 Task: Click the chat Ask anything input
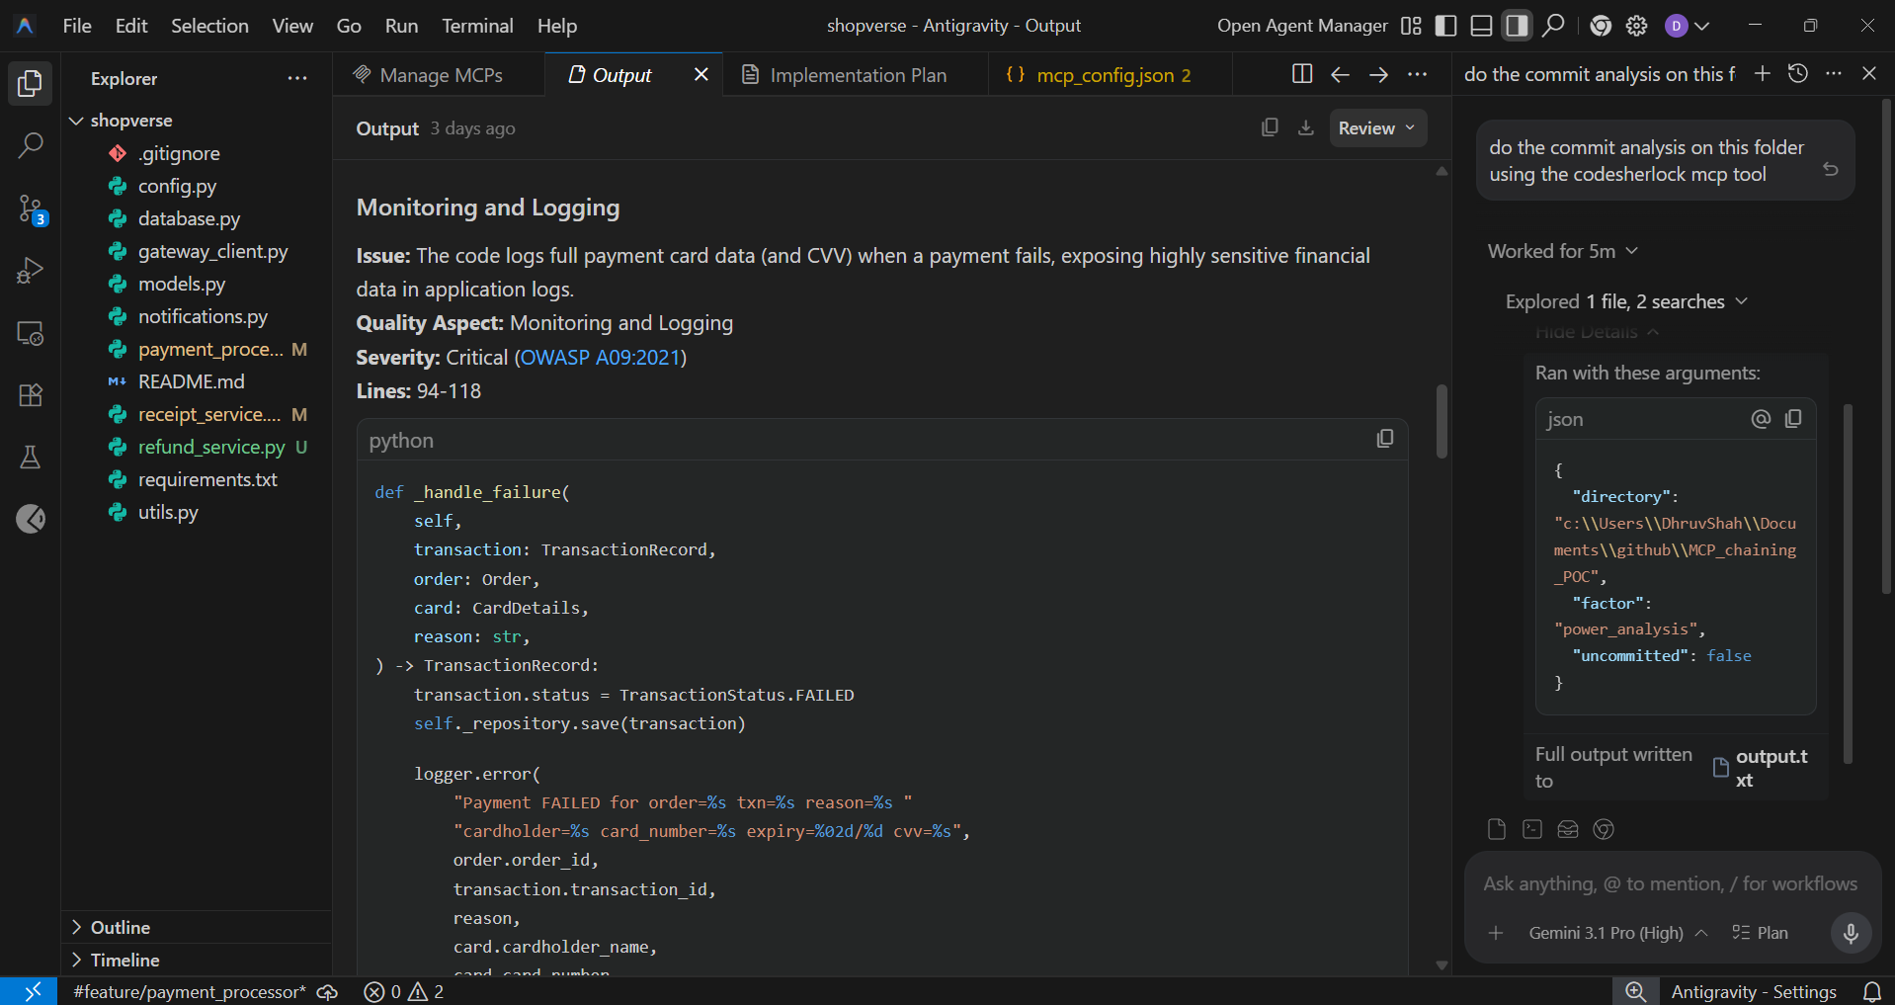pos(1670,883)
